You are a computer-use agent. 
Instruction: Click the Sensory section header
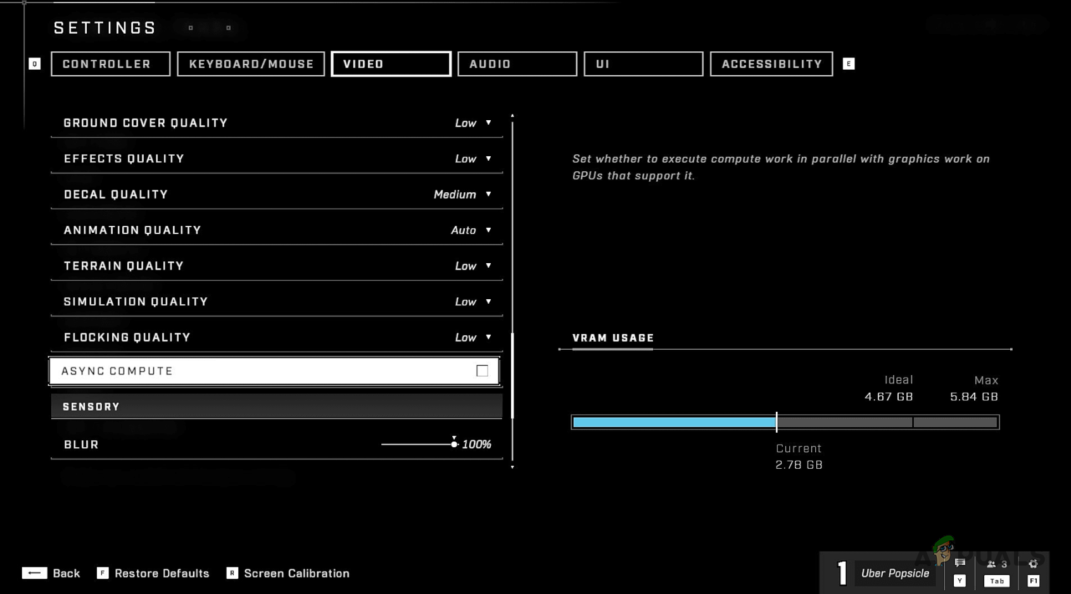tap(277, 407)
